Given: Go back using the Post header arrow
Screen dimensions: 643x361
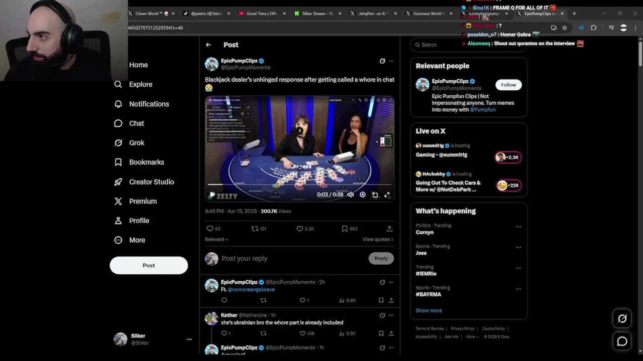Looking at the screenshot, I should [208, 45].
